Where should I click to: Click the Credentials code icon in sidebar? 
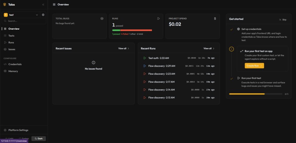tap(5, 64)
